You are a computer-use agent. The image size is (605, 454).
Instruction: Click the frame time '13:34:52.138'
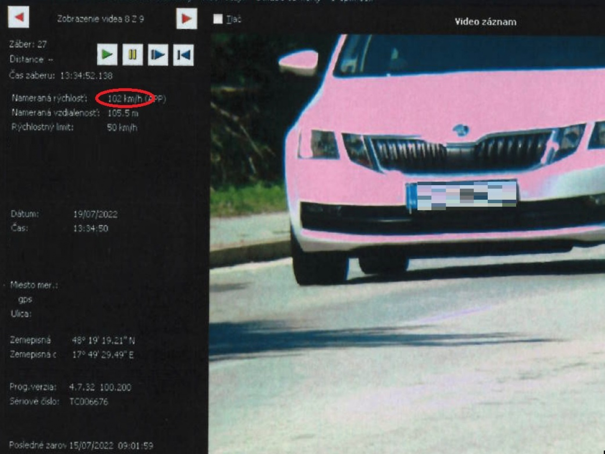(x=86, y=76)
